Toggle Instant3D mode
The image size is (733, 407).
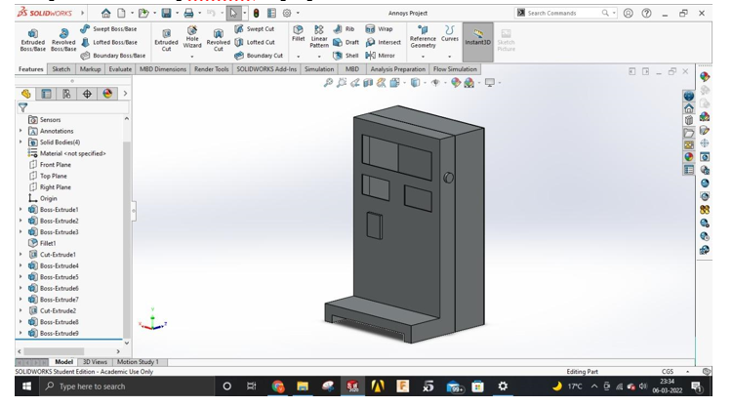coord(477,42)
